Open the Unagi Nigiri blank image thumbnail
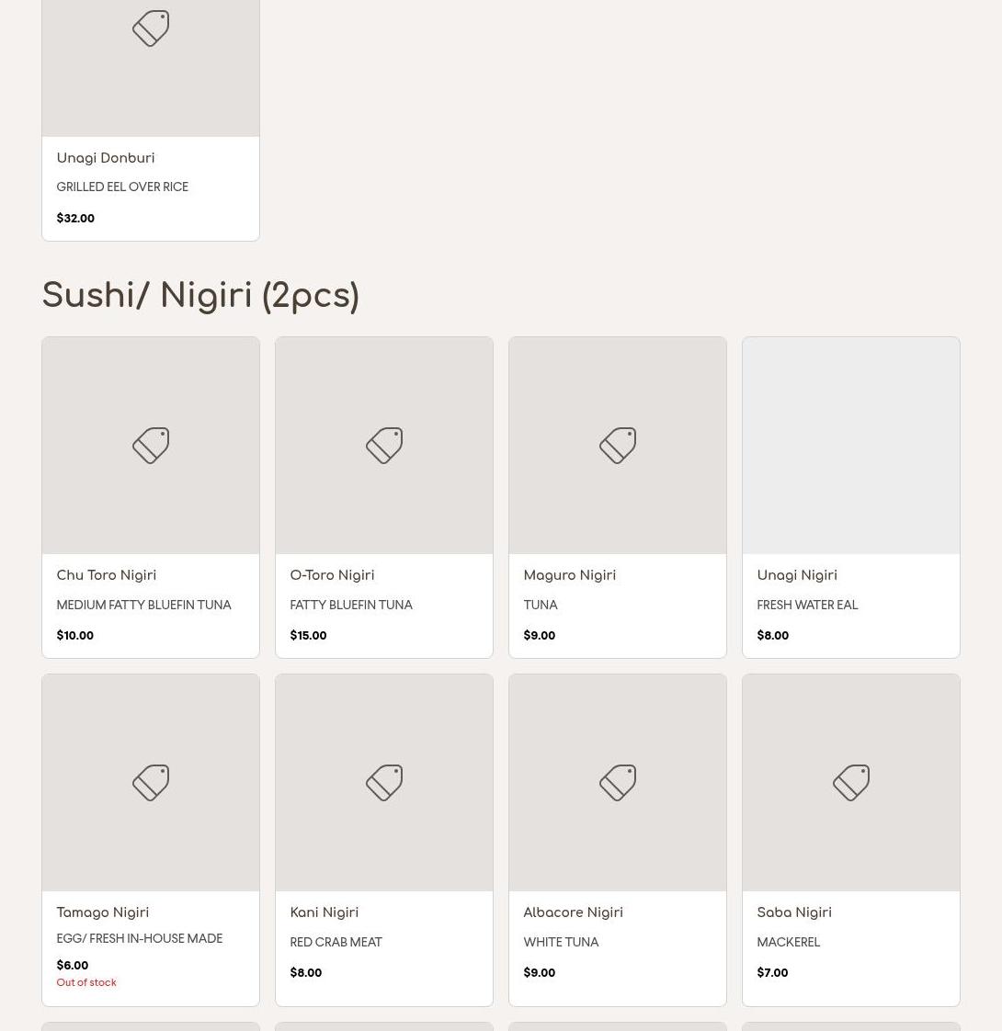This screenshot has width=1002, height=1031. (x=851, y=446)
